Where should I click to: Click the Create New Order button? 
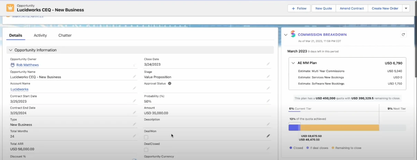coord(385,8)
